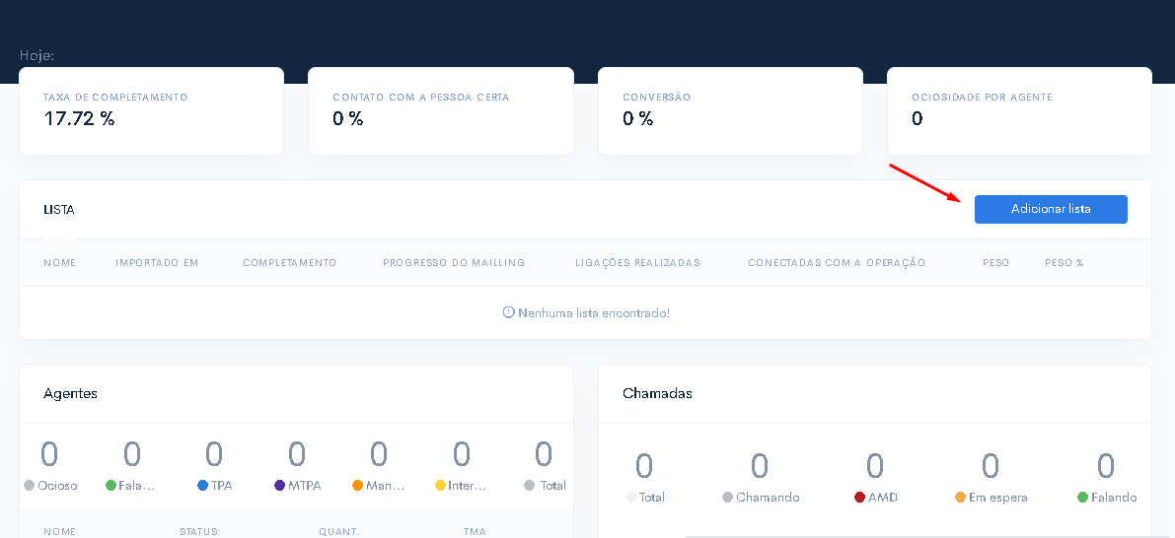
Task: Click the LIGAÇÕES REALIZADAS column header
Action: (637, 263)
